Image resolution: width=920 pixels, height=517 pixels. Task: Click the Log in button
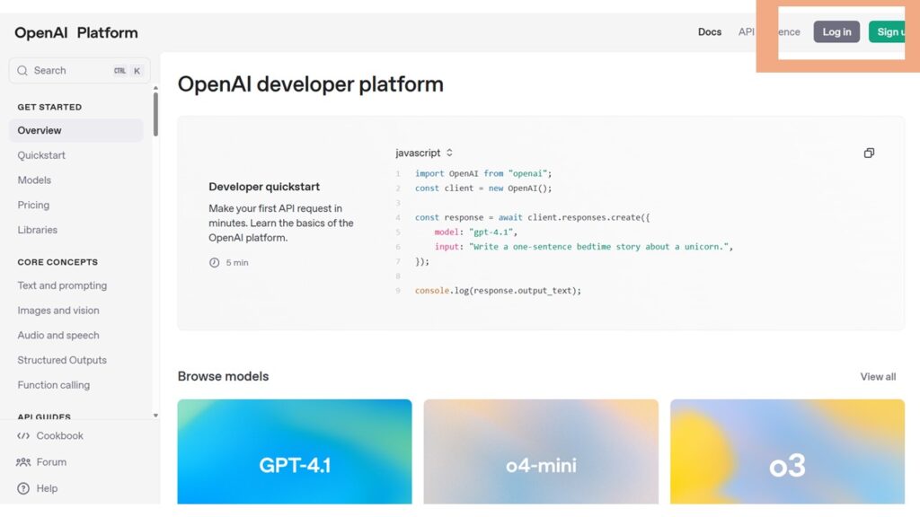[x=836, y=31]
